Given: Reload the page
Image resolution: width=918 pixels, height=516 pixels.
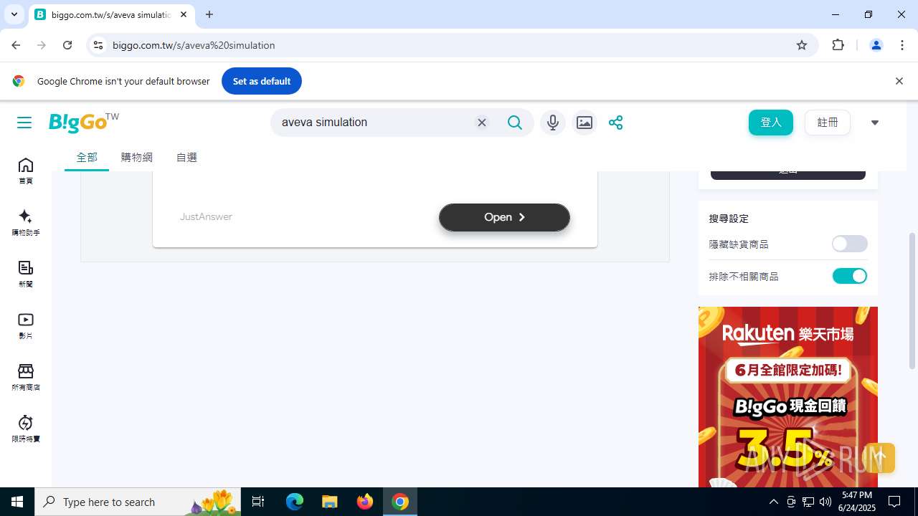Looking at the screenshot, I should point(67,45).
